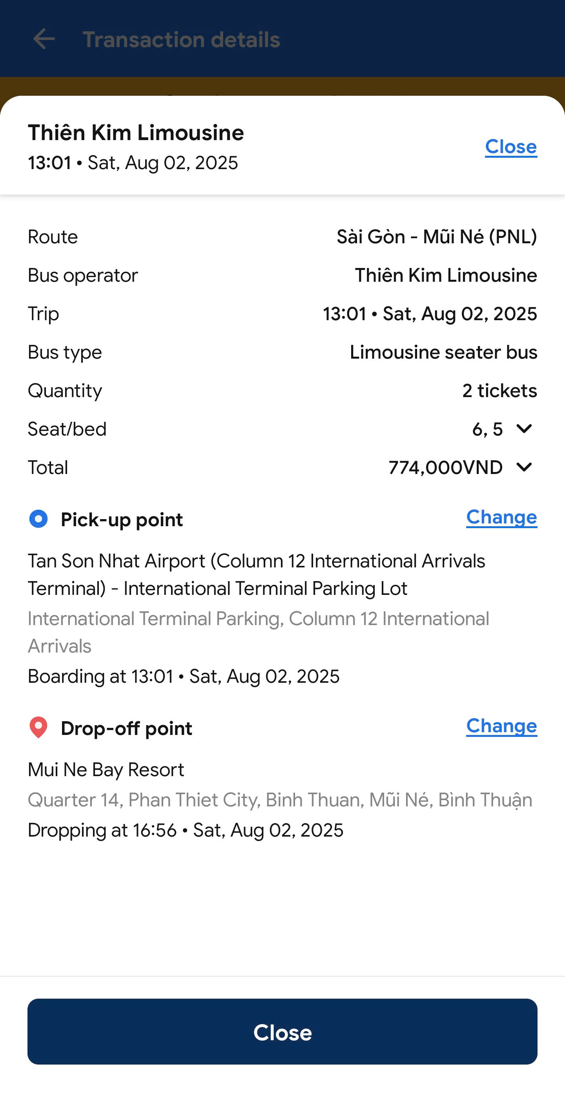Tap the Bus operator name value
This screenshot has height=1114, width=565.
pos(446,275)
